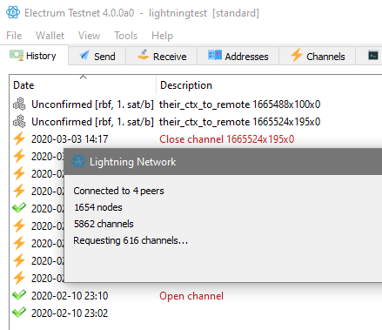Click lightning bolt icon on 2020-03-03 14:17 row
Image resolution: width=382 pixels, height=330 pixels.
coord(19,138)
